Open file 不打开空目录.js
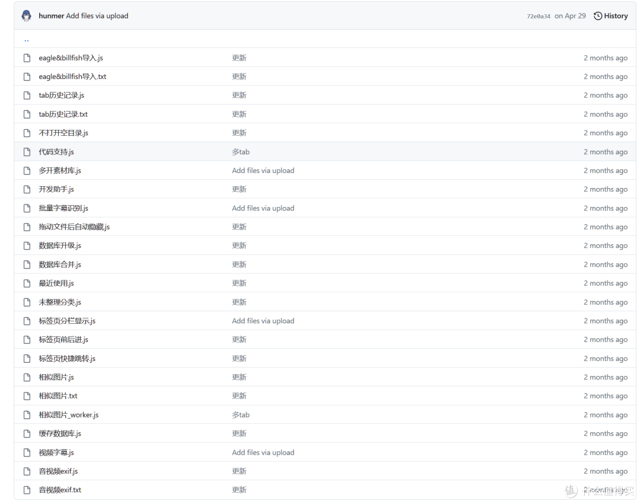 (x=63, y=133)
